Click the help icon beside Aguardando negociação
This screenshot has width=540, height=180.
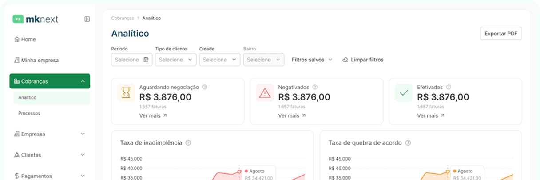(205, 87)
